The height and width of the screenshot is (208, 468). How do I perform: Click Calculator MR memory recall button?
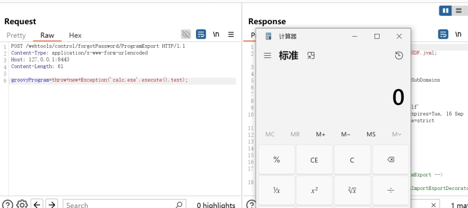[295, 135]
